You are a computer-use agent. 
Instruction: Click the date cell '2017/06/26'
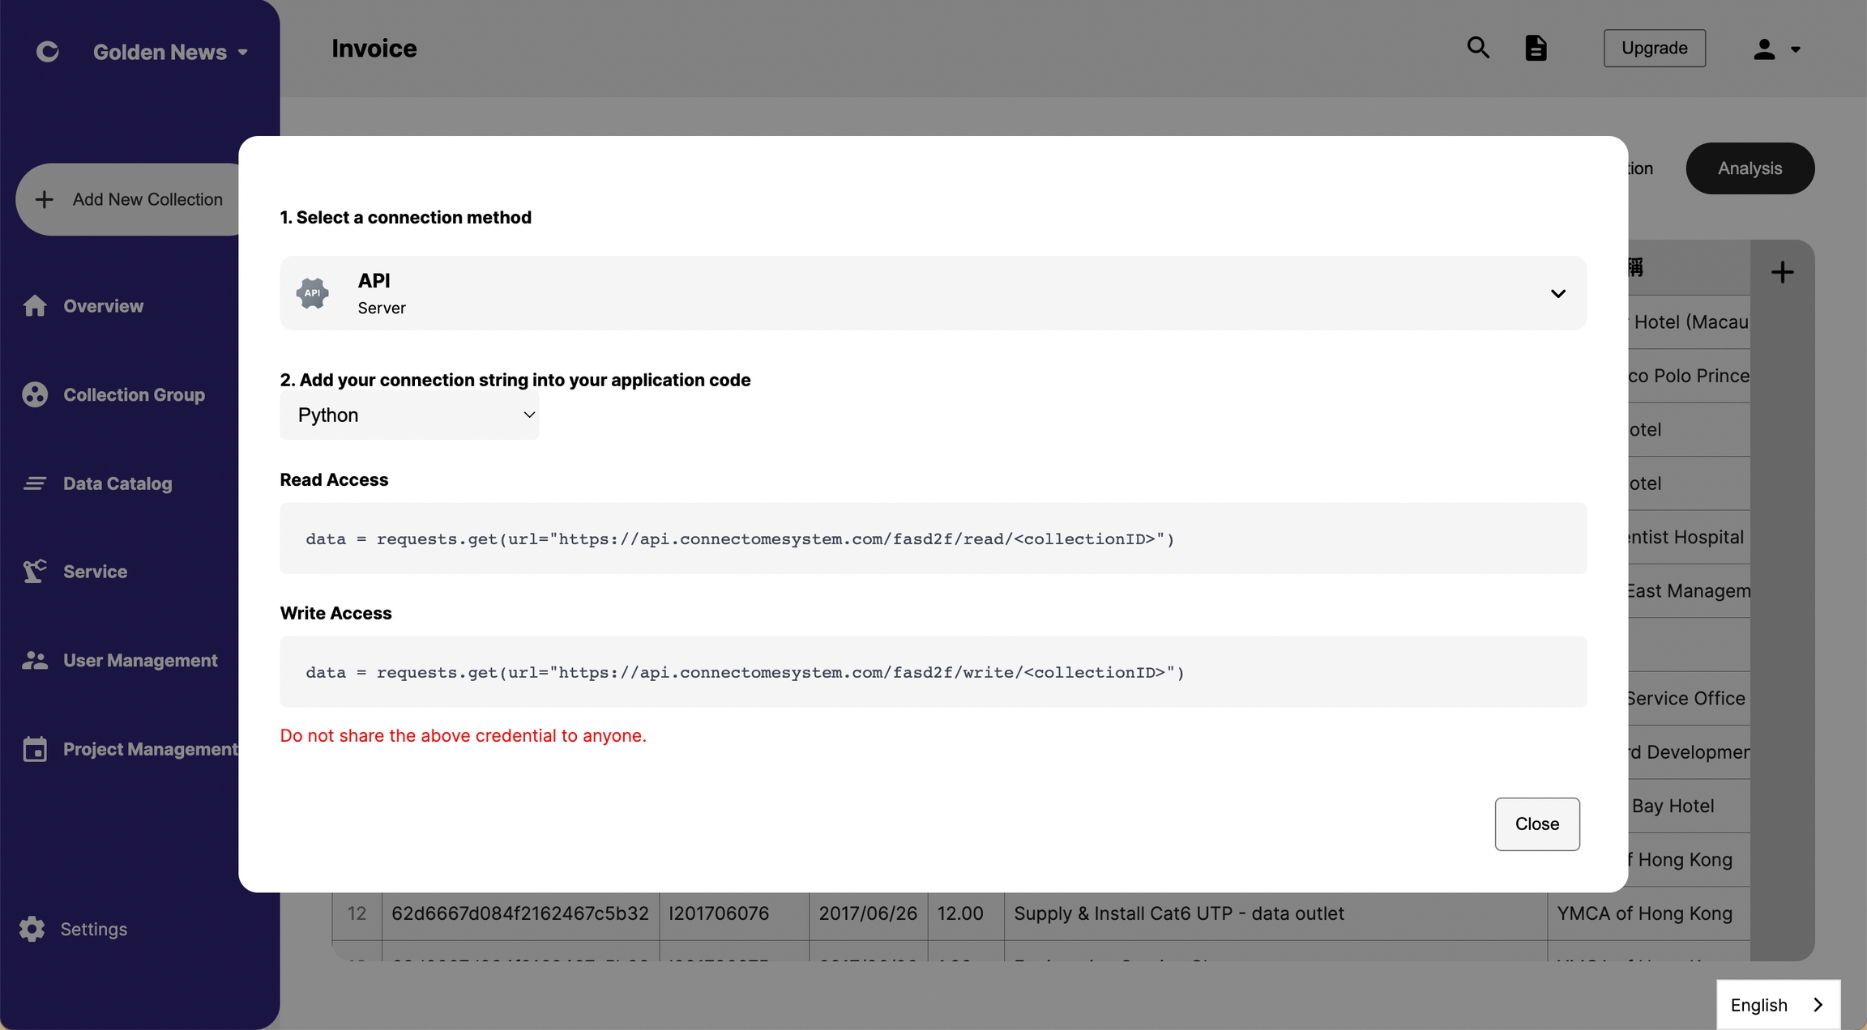(868, 913)
